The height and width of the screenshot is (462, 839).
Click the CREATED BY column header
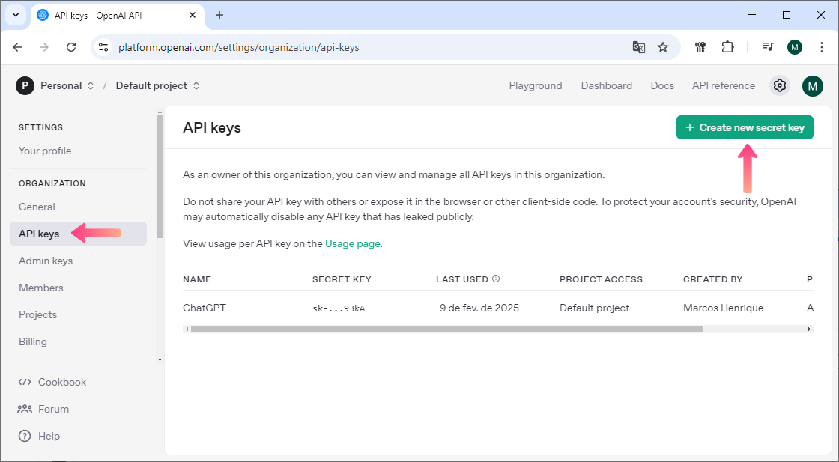712,279
